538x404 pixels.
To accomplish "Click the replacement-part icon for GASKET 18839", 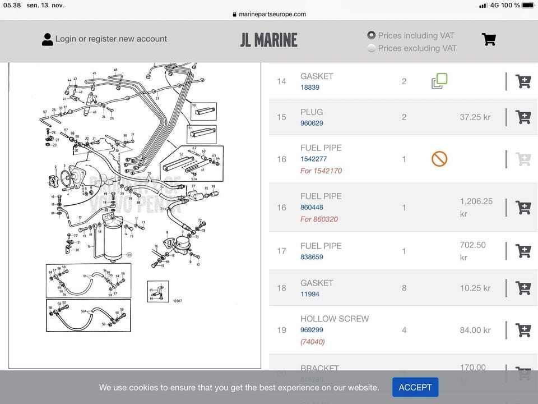I will point(439,81).
